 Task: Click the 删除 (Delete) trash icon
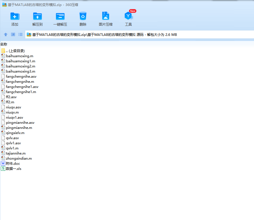click(x=83, y=16)
